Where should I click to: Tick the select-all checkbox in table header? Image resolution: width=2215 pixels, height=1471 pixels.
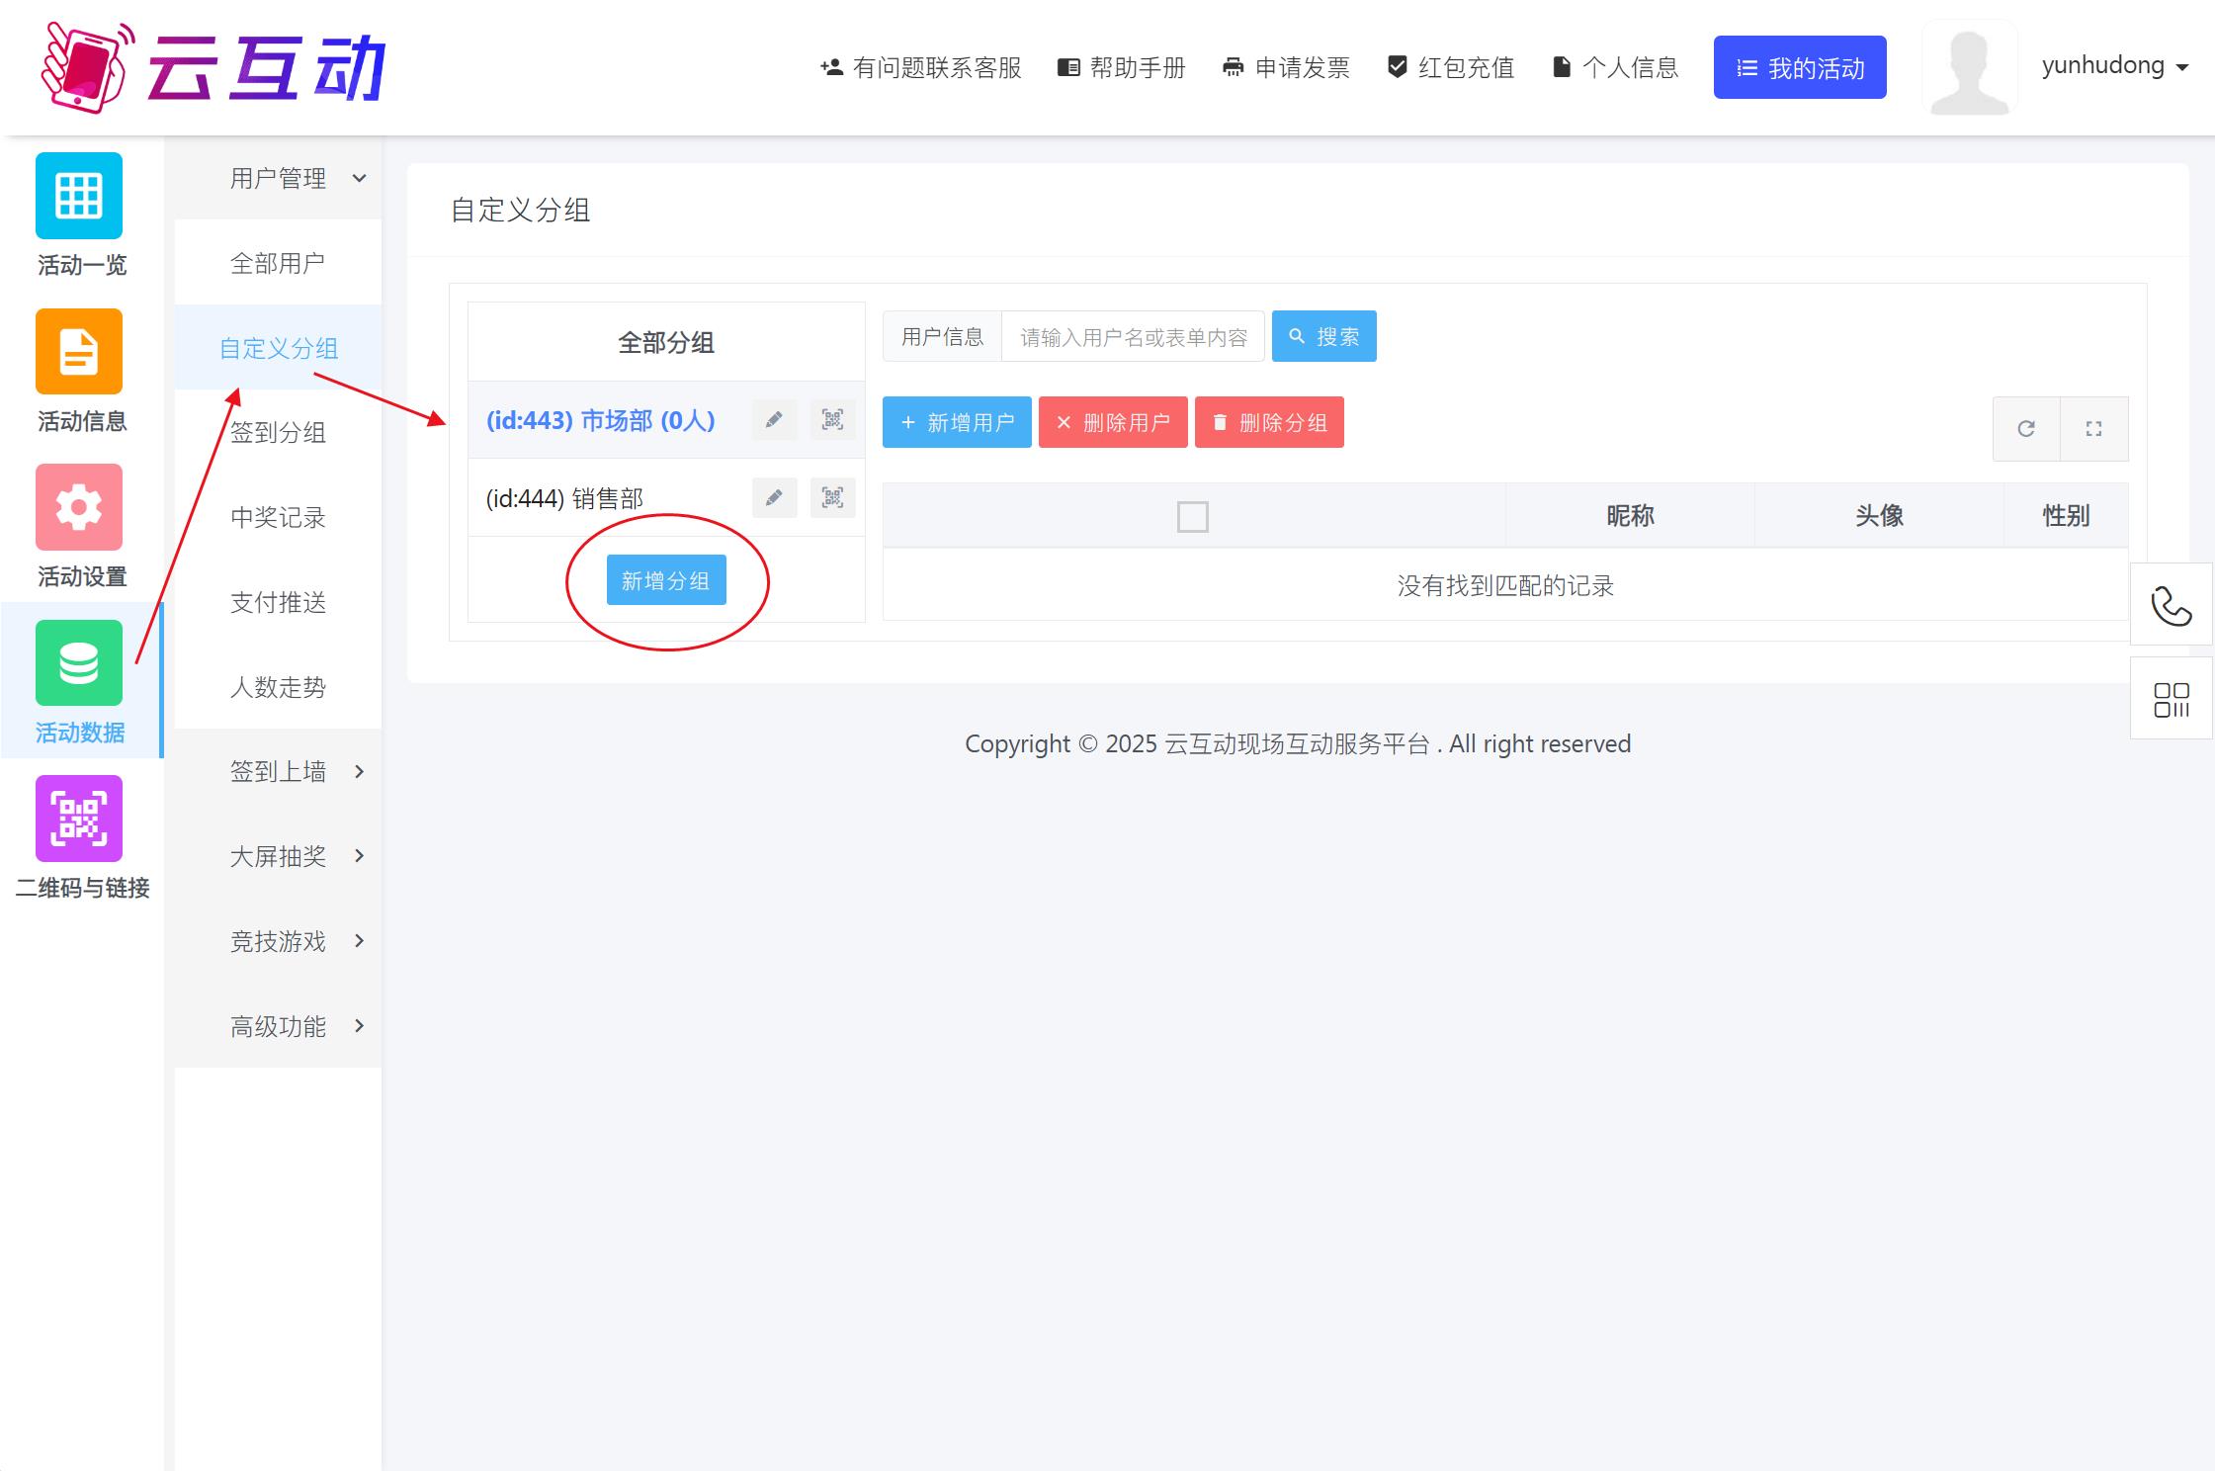tap(1193, 516)
